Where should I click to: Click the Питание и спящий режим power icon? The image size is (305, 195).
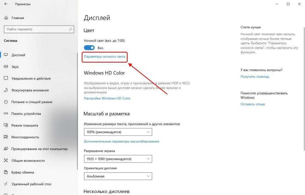[6, 102]
